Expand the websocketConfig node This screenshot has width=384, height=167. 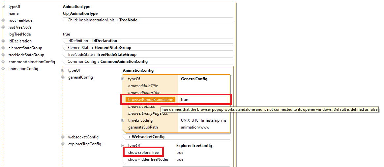click(x=63, y=137)
